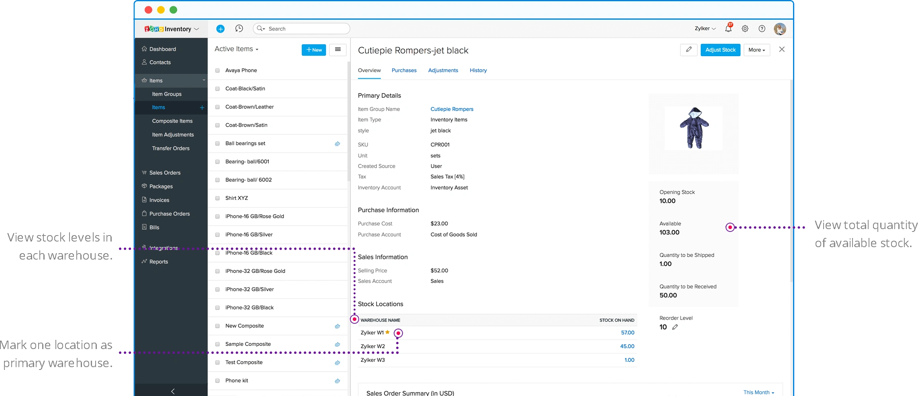Click the New item button
The image size is (918, 396).
314,50
